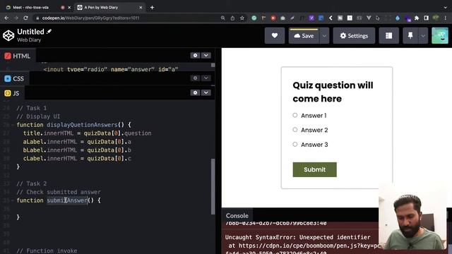Screen dimensions: 452x254
Task: Fold displayQuetionAnswers function arrow
Action: (13, 125)
